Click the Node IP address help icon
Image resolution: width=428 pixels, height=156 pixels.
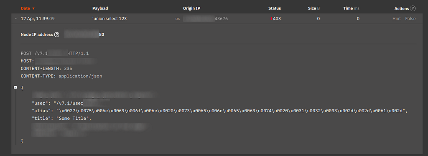[x=57, y=35]
